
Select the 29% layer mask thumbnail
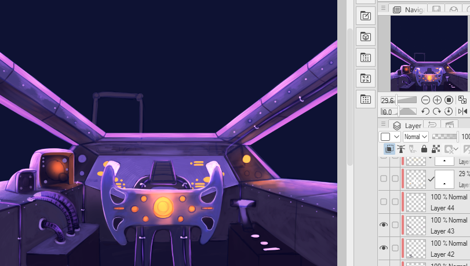tap(445, 179)
